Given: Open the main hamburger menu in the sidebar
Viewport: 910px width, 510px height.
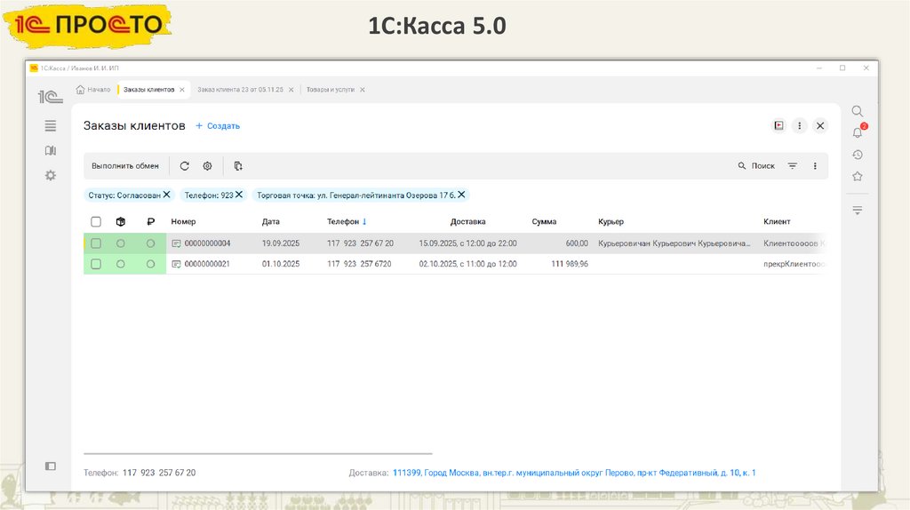Looking at the screenshot, I should point(51,125).
